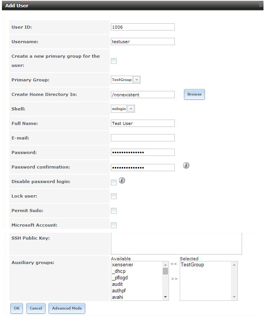The height and width of the screenshot is (321, 265).
Task: Expand the Shell dropdown list
Action: click(x=131, y=109)
